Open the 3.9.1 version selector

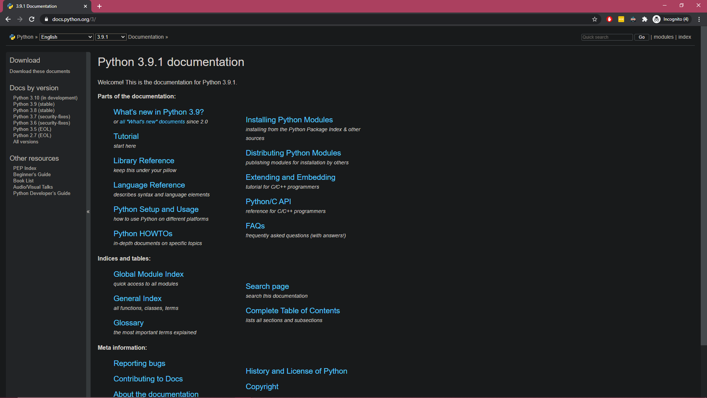coord(110,37)
